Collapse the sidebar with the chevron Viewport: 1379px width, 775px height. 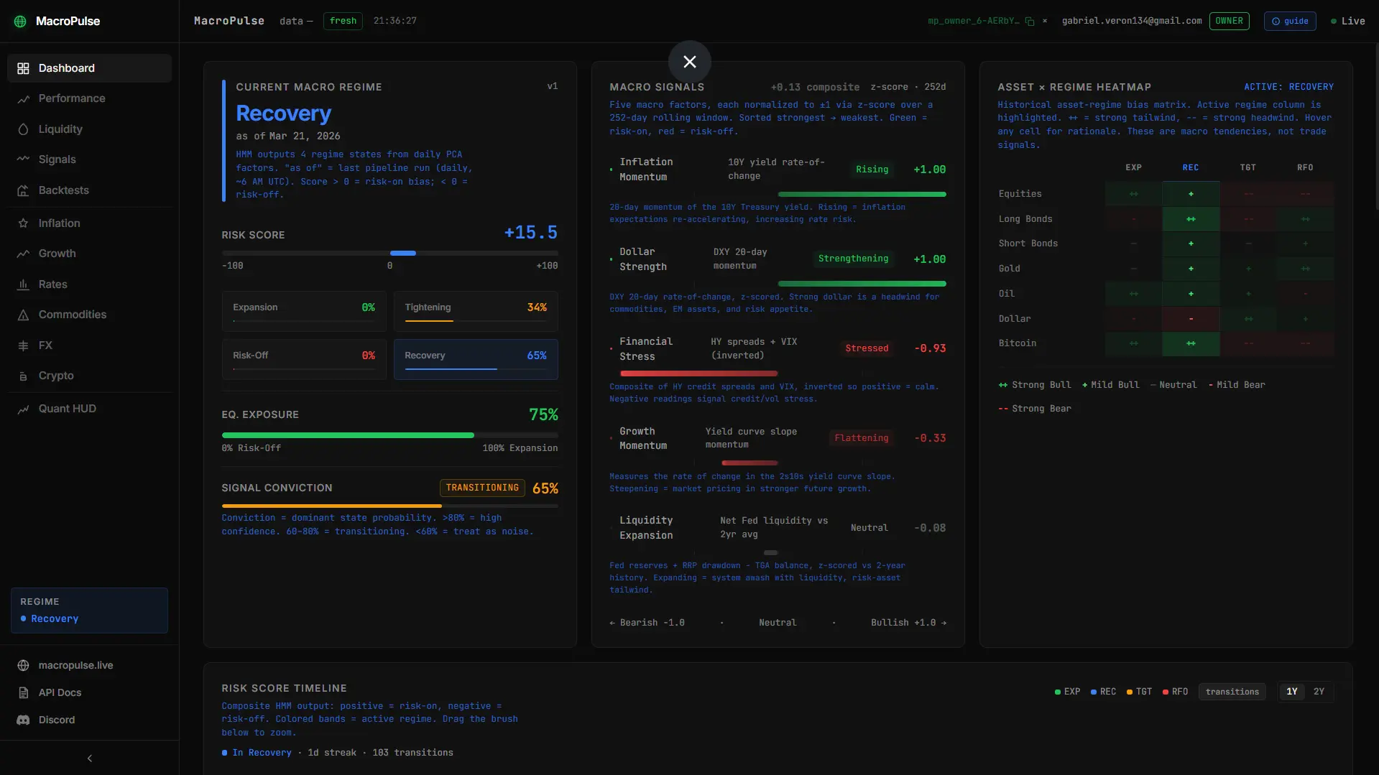89,758
